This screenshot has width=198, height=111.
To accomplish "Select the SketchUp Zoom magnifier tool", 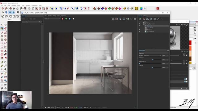I will 2,77.
